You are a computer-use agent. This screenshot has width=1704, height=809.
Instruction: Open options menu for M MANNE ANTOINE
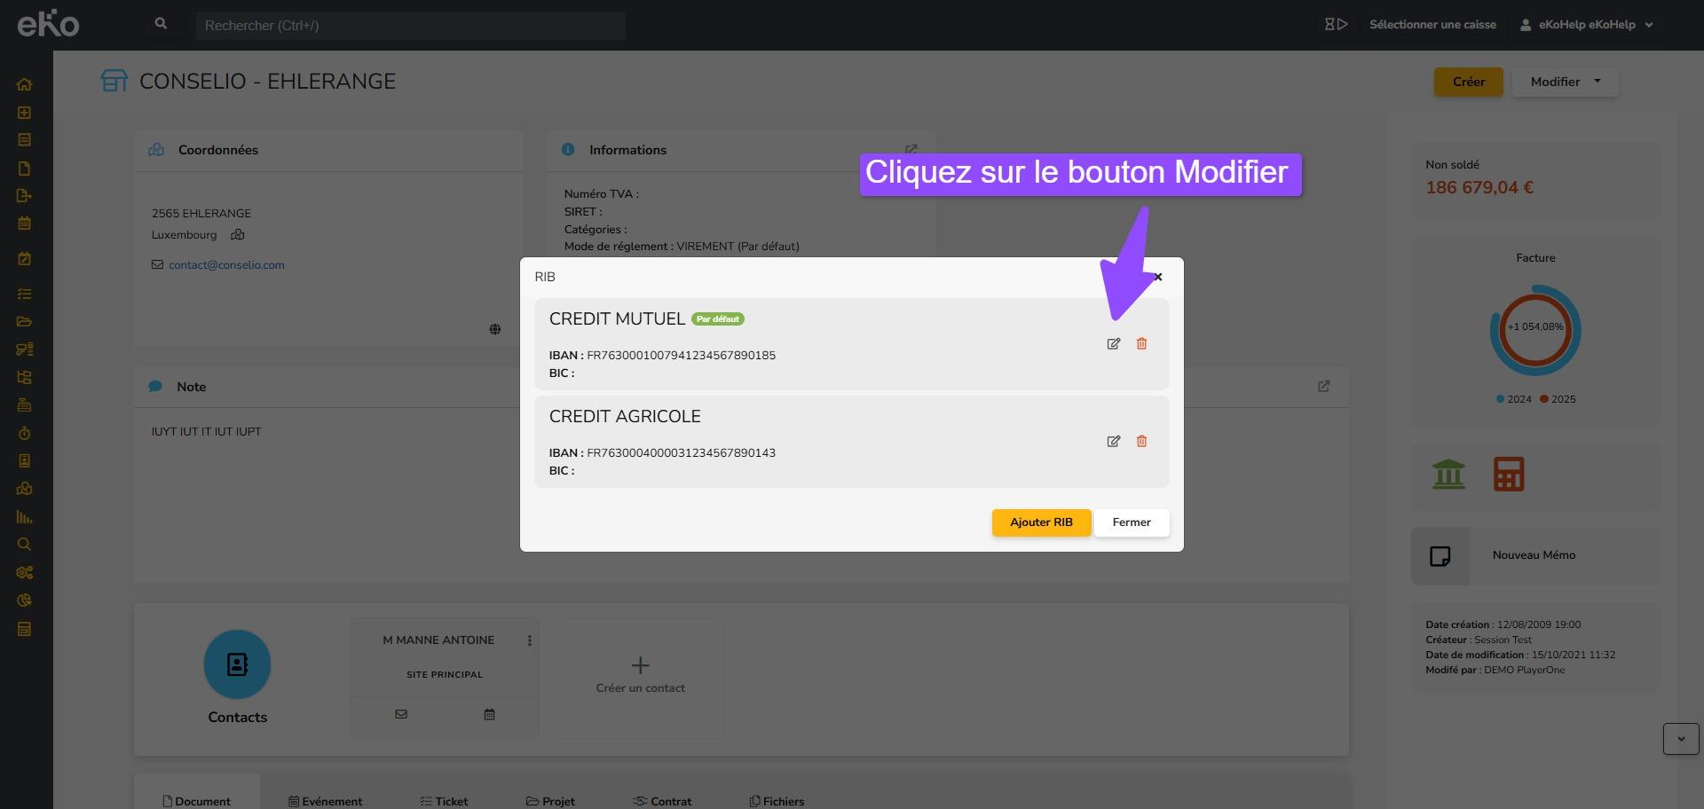tap(530, 640)
